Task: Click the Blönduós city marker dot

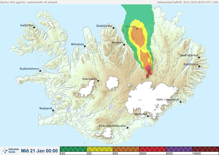Action: tap(85, 46)
